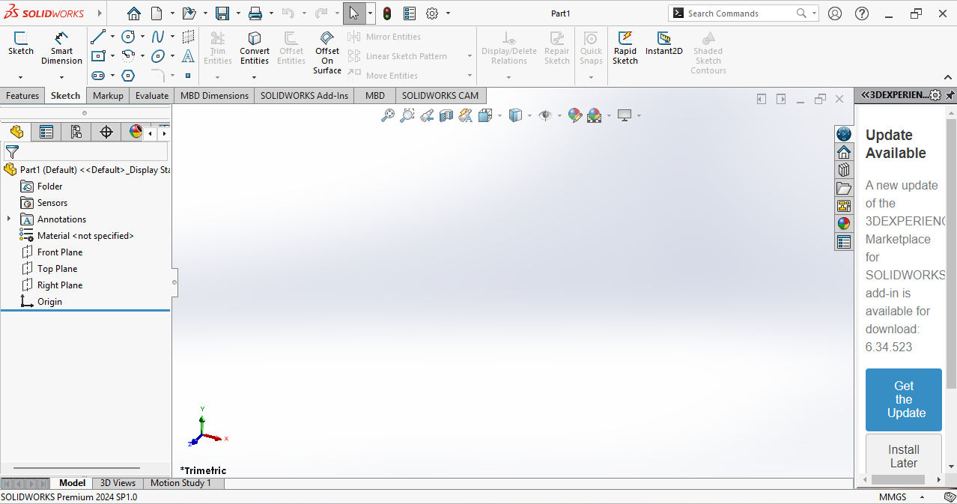Viewport: 957px width, 504px height.
Task: Click the Rebuild traffic light icon
Action: click(387, 13)
